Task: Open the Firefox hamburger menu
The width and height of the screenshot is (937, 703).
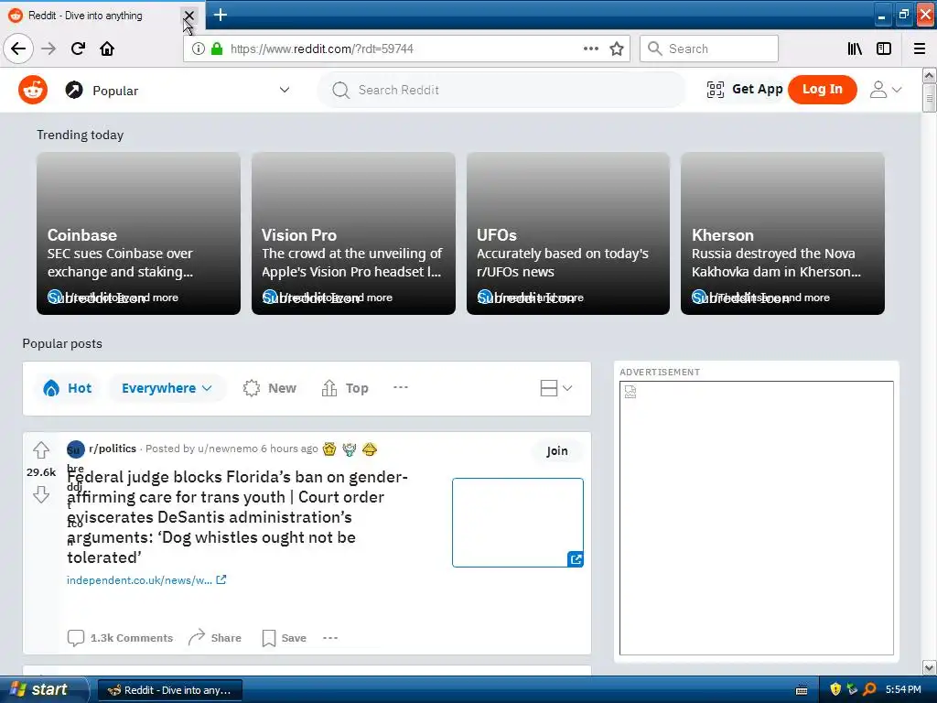Action: coord(920,49)
